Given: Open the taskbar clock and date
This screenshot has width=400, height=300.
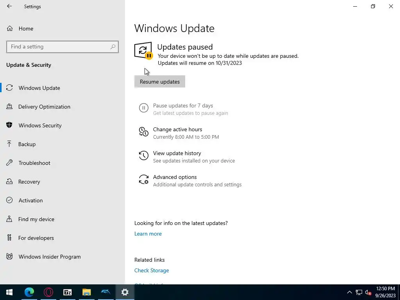Looking at the screenshot, I should click(x=386, y=292).
